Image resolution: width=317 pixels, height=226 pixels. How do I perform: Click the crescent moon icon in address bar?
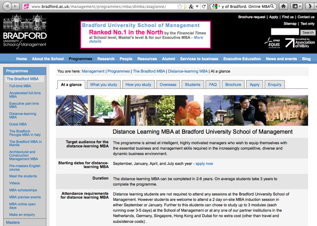185,7
